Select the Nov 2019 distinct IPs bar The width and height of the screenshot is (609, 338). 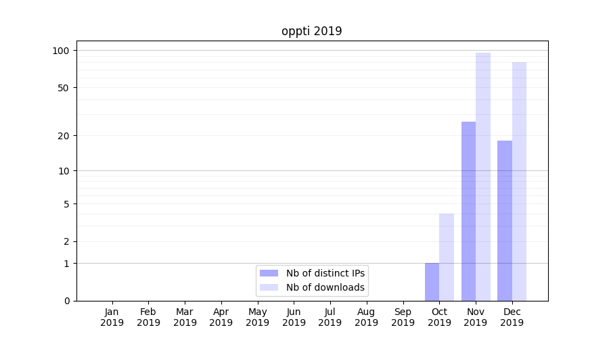468,211
